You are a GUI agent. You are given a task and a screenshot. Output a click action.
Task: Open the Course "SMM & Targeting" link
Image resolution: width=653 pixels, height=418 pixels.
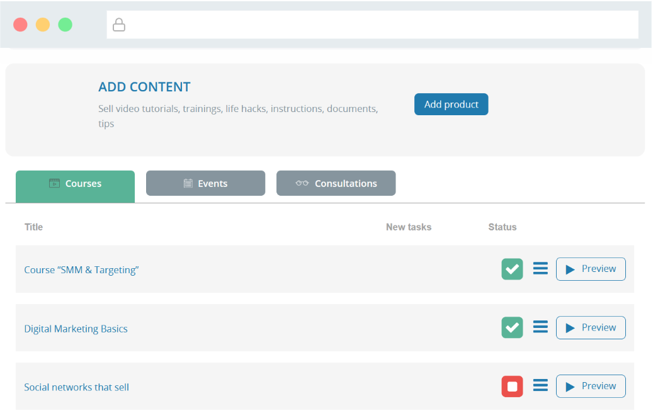click(x=81, y=270)
